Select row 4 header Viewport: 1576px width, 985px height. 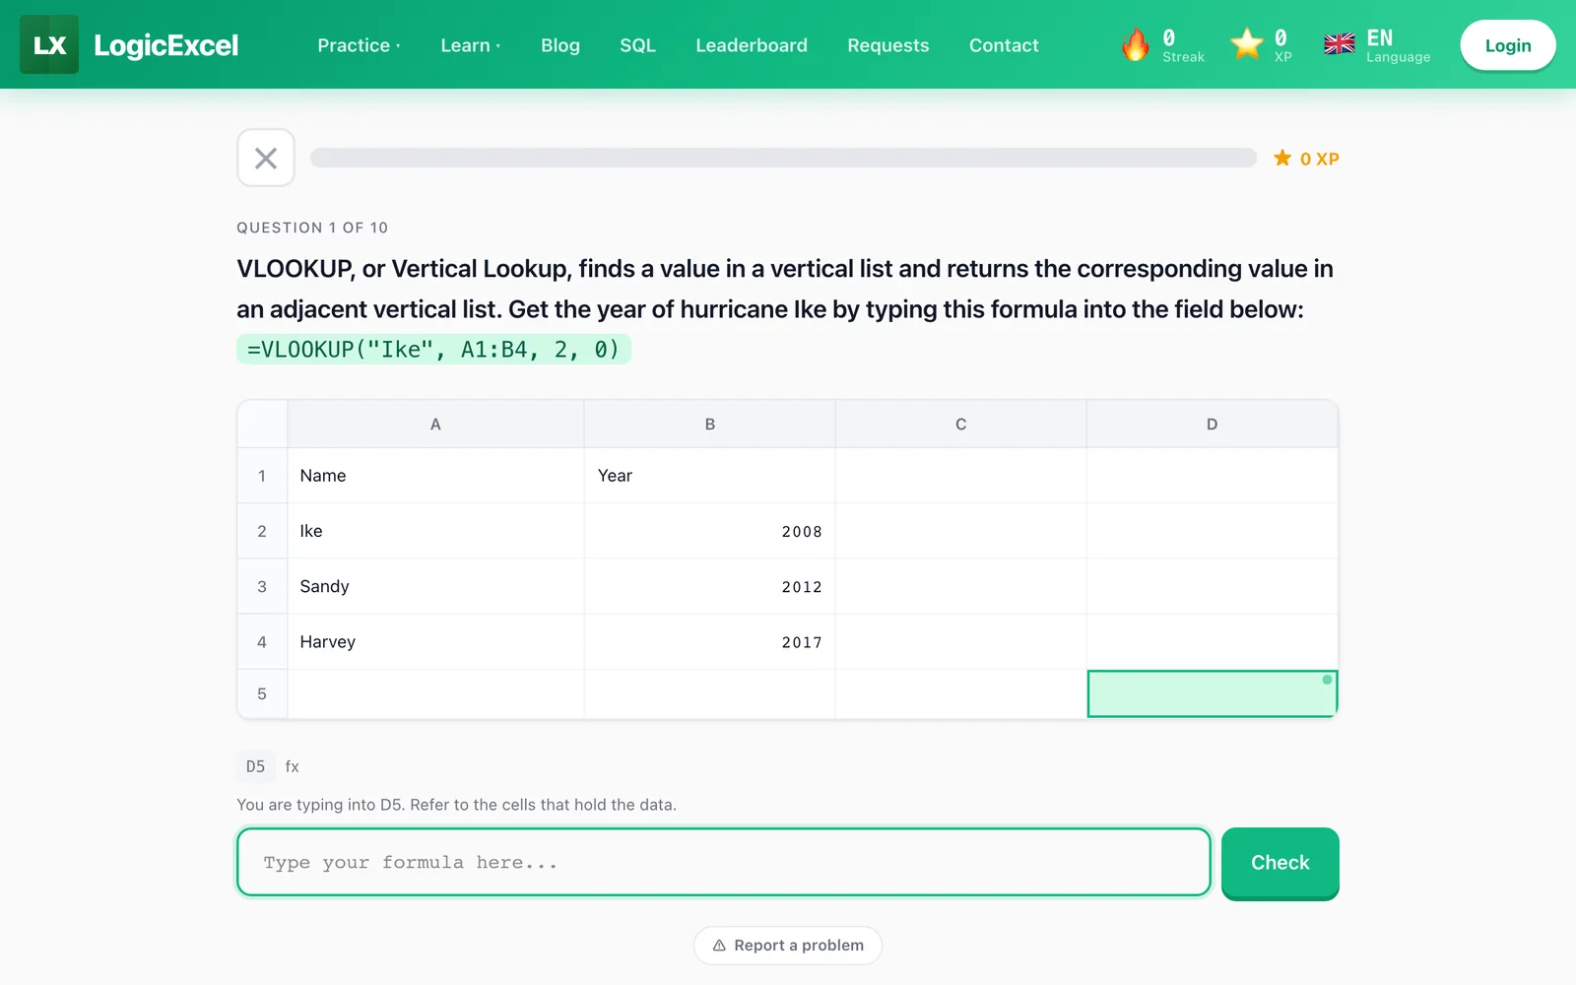[262, 641]
